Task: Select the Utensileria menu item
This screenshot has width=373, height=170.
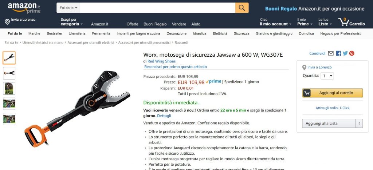Action: click(77, 33)
